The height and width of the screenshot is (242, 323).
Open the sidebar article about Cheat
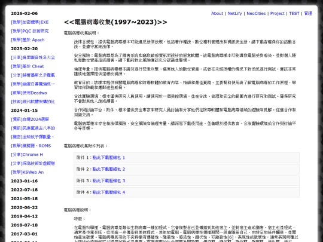click(28, 66)
